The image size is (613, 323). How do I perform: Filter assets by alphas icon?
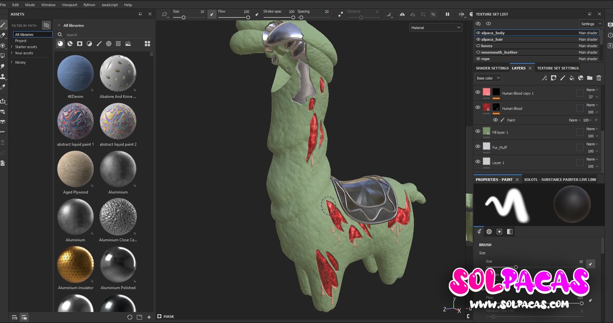click(x=109, y=44)
